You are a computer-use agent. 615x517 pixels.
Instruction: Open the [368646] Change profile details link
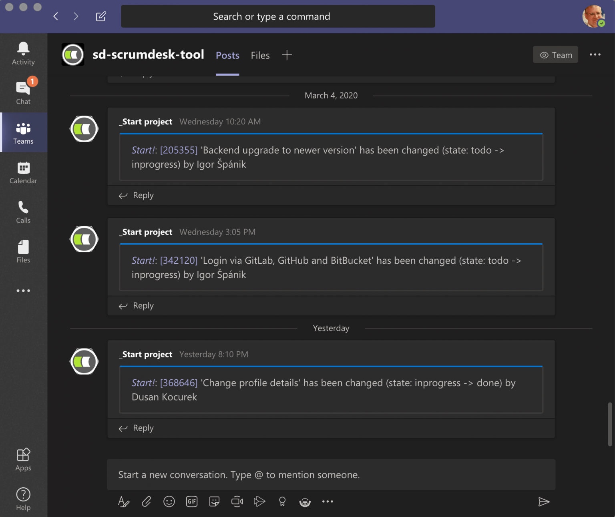[179, 383]
